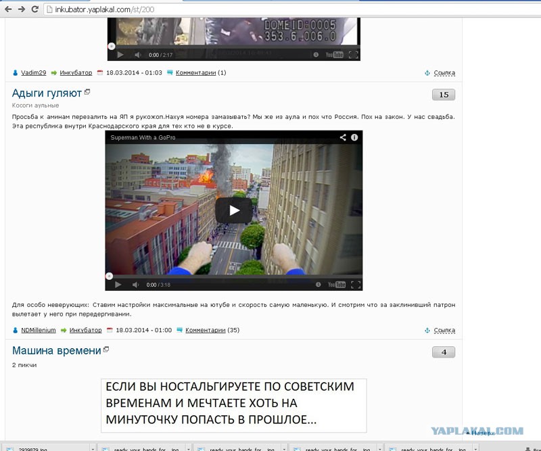
Task: Start Superman video with the large center play button
Action: (x=234, y=210)
